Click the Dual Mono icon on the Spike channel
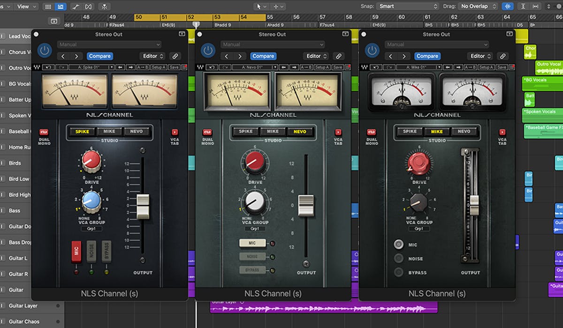Viewport: 563px width, 328px height. pos(44,133)
